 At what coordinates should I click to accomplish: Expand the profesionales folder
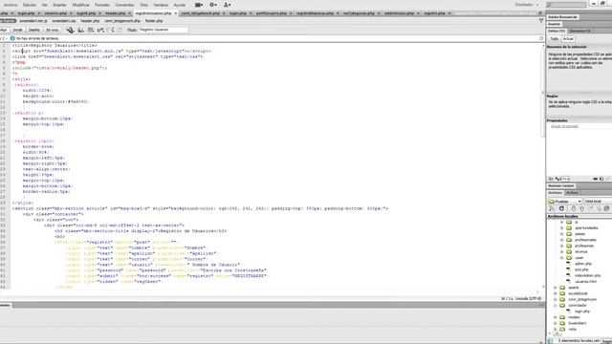click(x=561, y=240)
